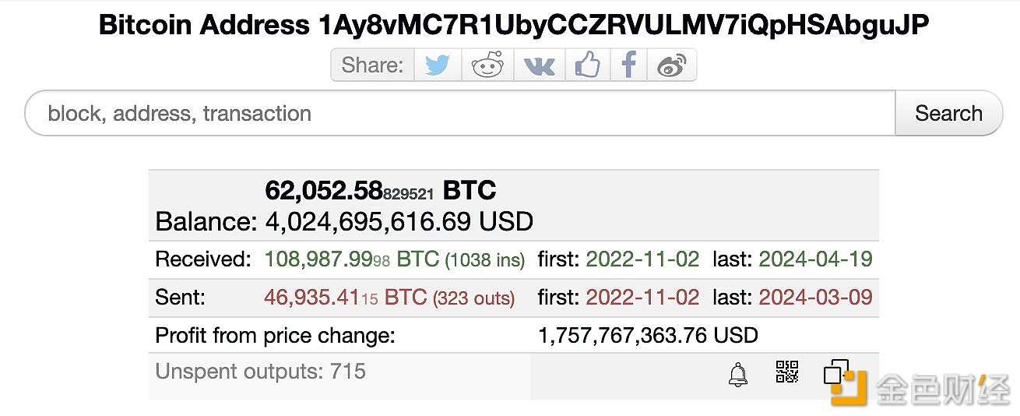Click the thumbs-up like icon
1020x416 pixels.
click(x=588, y=65)
